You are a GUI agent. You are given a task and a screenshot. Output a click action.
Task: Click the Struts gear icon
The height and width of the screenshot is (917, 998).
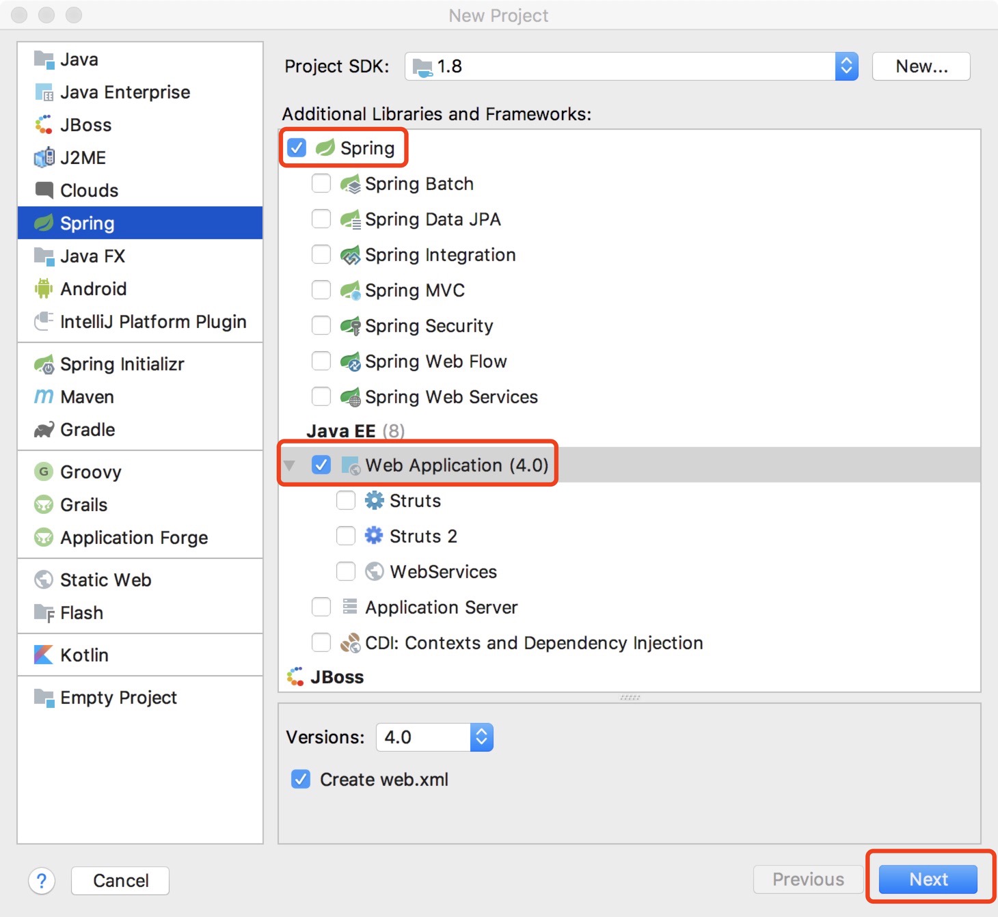point(374,500)
